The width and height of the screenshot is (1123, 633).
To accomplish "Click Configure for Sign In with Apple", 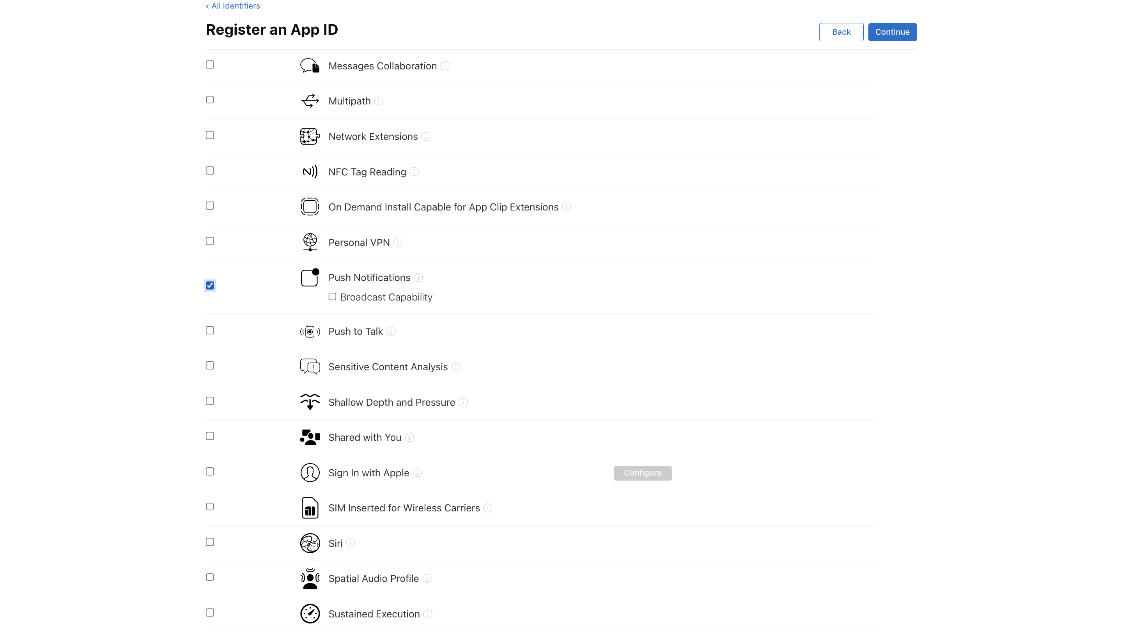I will pos(642,473).
